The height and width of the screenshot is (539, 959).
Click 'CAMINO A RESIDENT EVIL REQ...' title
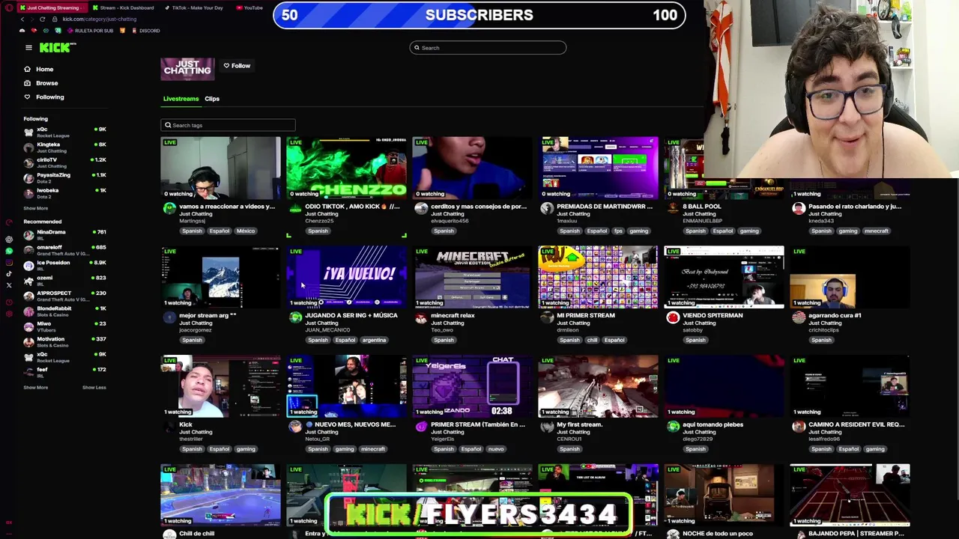point(856,424)
